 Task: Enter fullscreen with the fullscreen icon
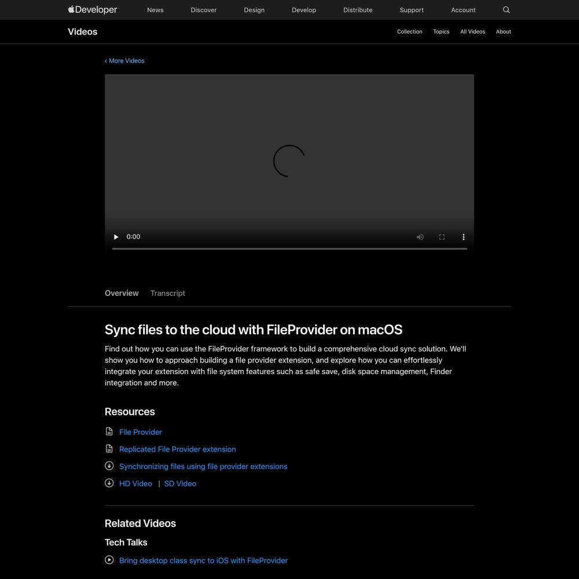pyautogui.click(x=442, y=237)
